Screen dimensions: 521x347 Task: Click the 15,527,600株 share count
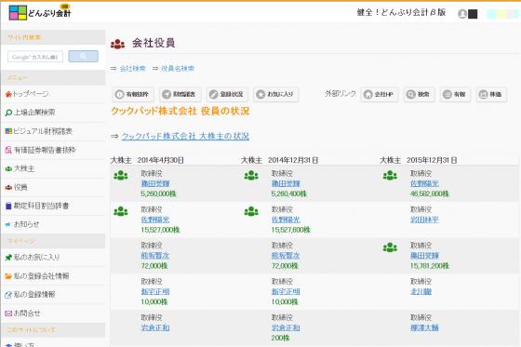[x=290, y=230]
